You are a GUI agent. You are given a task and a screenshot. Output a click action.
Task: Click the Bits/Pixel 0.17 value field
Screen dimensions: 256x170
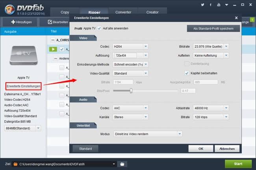click(188, 91)
